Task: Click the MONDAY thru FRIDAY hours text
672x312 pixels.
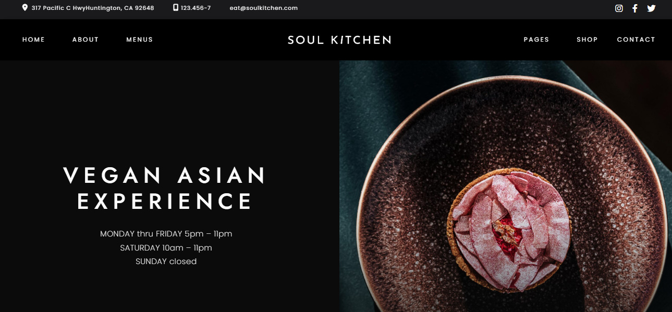Action: (166, 234)
